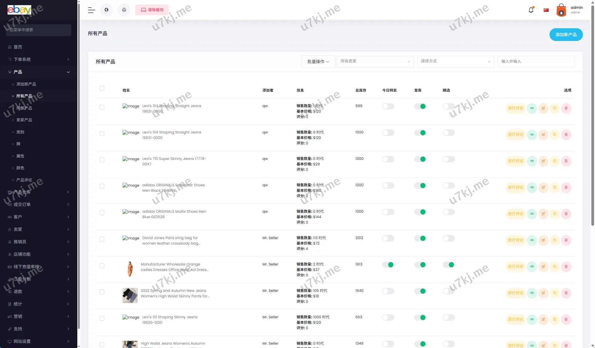Check the select-all checkbox in the table header

[102, 88]
